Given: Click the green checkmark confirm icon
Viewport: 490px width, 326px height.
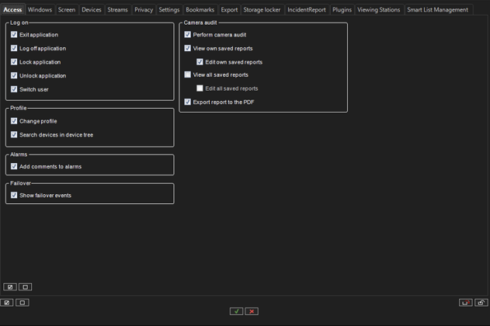Looking at the screenshot, I should click(x=236, y=311).
